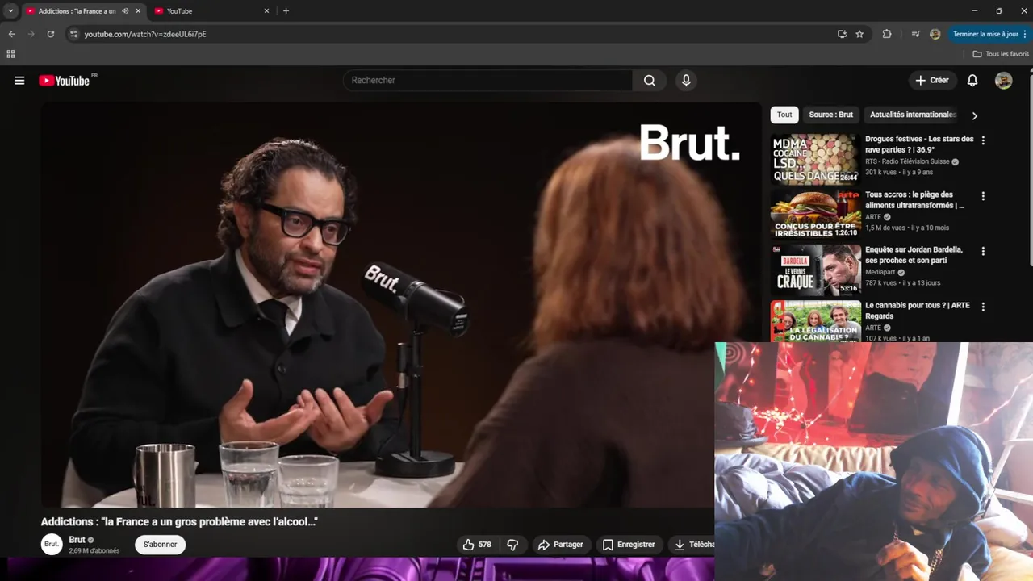
Task: Open the Brut channel name link
Action: [77, 540]
